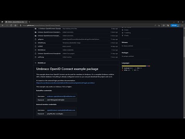Click the eye watching icon in sidebar

point(123,33)
